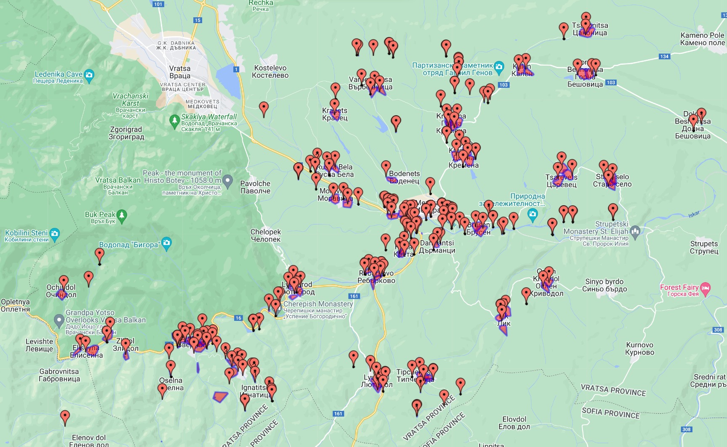Click the Buk Peak mountain icon
This screenshot has width=727, height=447.
(x=122, y=216)
